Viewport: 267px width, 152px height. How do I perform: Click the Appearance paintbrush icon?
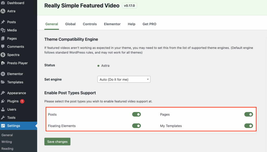point(3,93)
